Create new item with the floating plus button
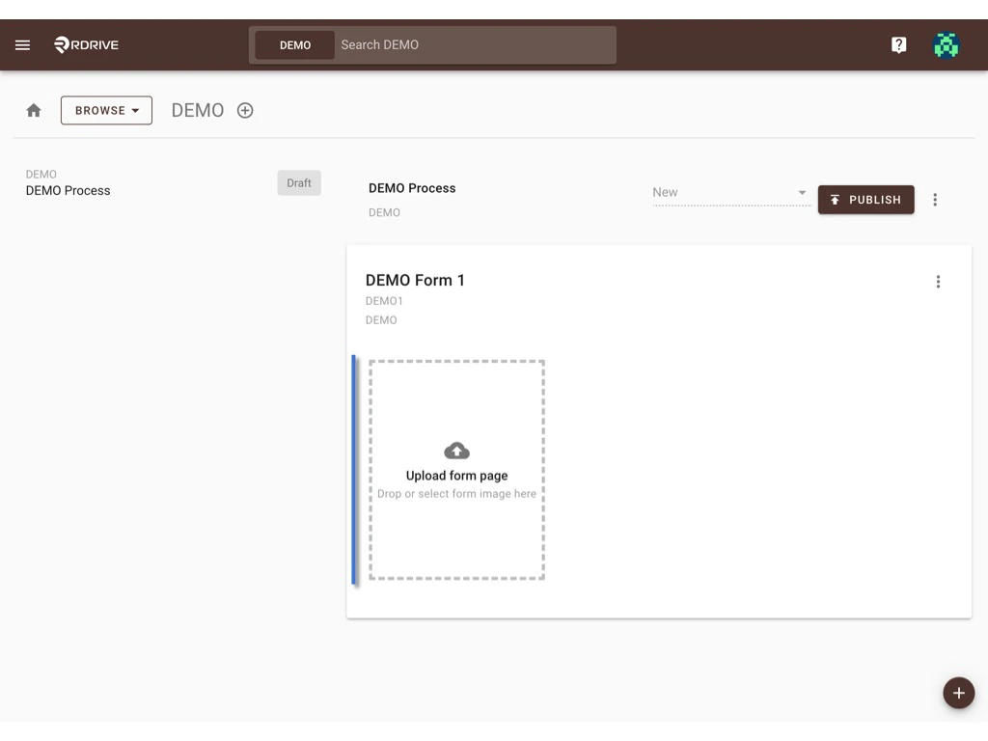 click(x=958, y=693)
